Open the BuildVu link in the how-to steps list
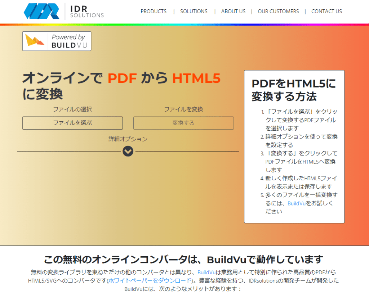 point(297,203)
